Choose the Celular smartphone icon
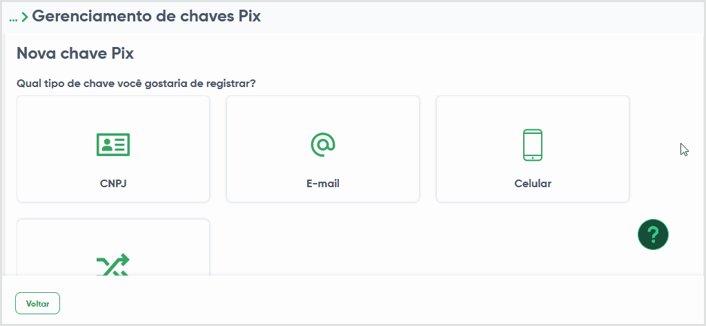 533,145
